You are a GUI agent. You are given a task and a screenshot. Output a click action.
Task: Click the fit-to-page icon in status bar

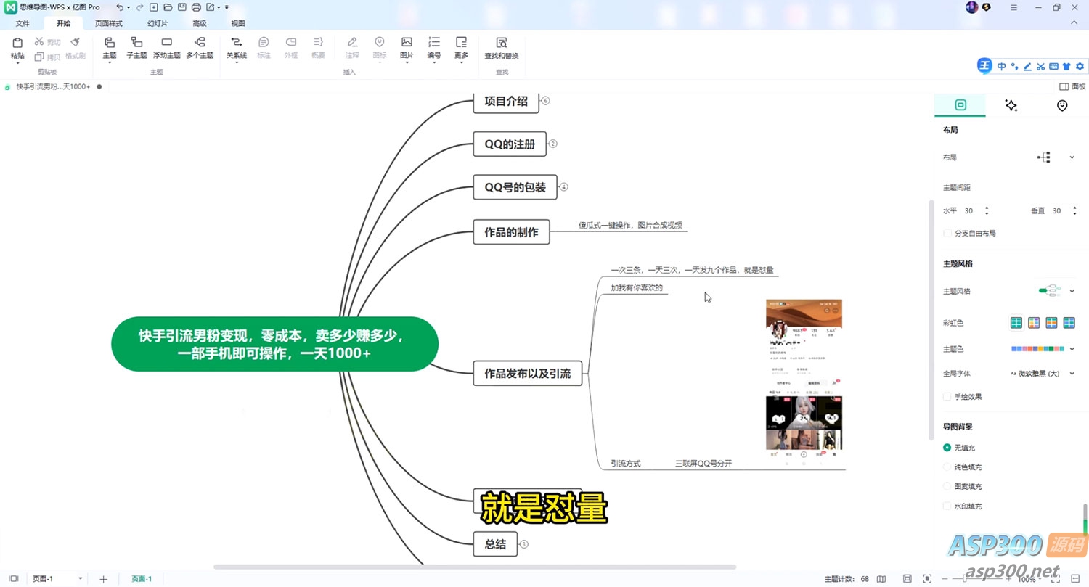coord(907,579)
